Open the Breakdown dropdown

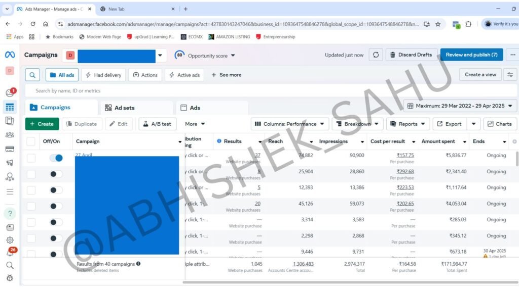click(x=357, y=124)
